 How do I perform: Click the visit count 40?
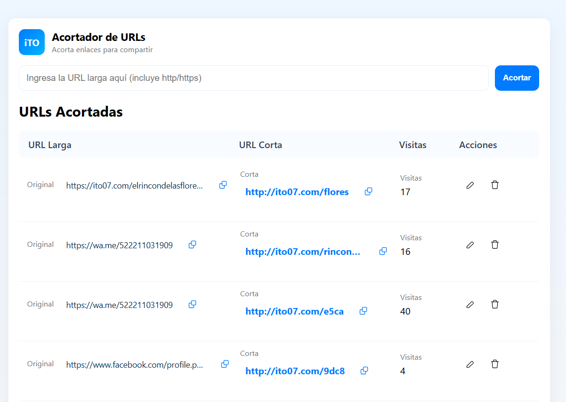405,311
